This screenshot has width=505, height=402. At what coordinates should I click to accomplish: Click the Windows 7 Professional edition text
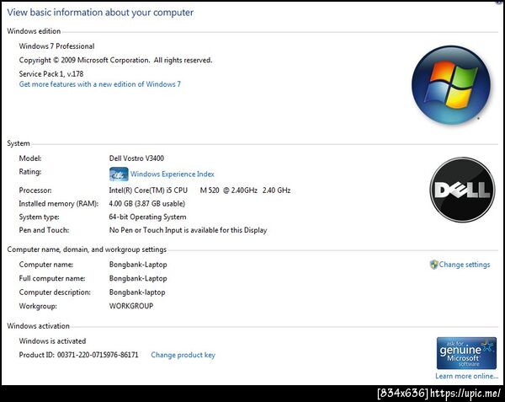pyautogui.click(x=56, y=46)
